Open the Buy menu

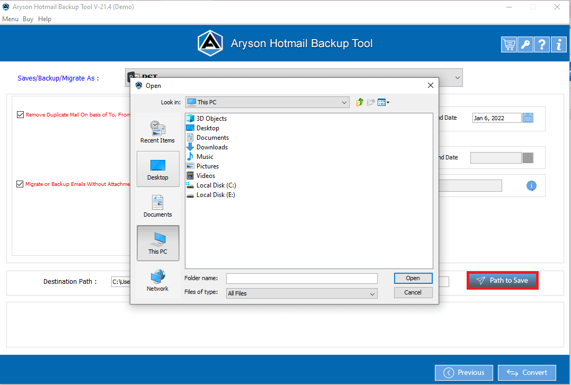click(28, 19)
